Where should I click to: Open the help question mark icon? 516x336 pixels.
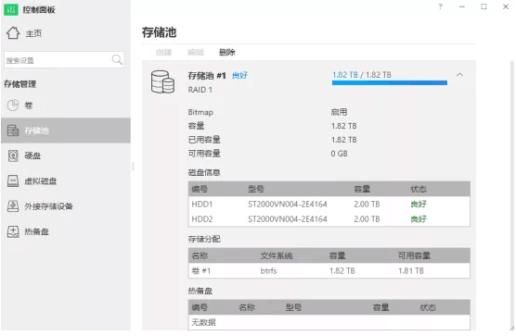coord(440,6)
